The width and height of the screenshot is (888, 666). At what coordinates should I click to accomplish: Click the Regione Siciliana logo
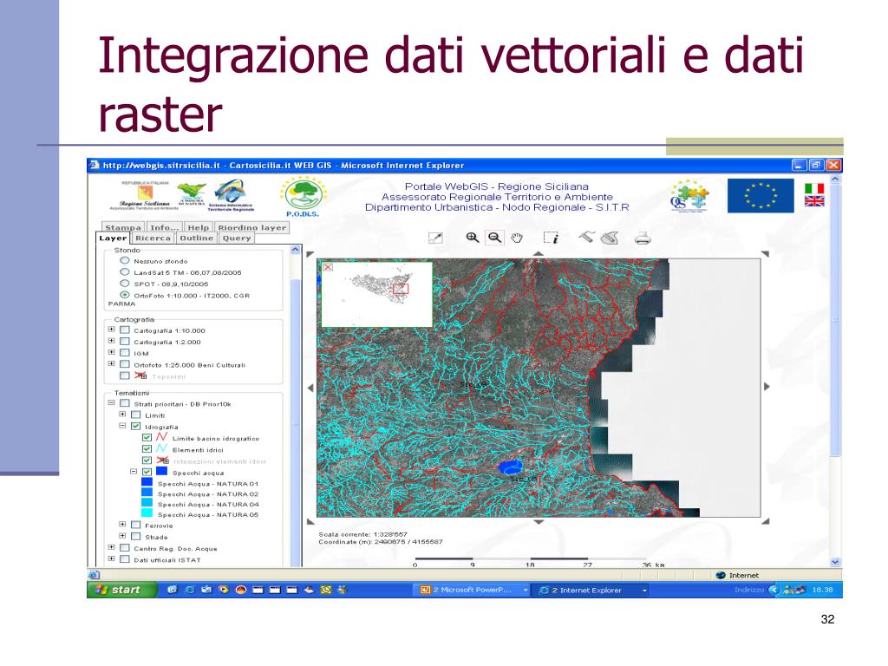144,196
